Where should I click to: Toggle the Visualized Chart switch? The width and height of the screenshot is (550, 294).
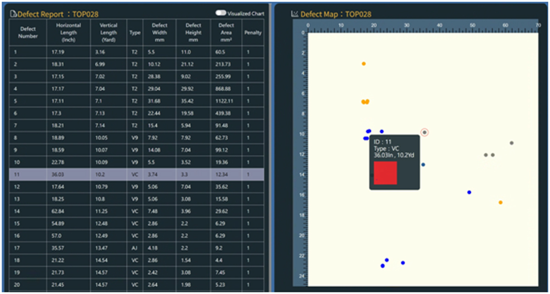(x=221, y=13)
